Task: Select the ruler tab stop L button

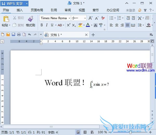Action: [x=2, y=41]
